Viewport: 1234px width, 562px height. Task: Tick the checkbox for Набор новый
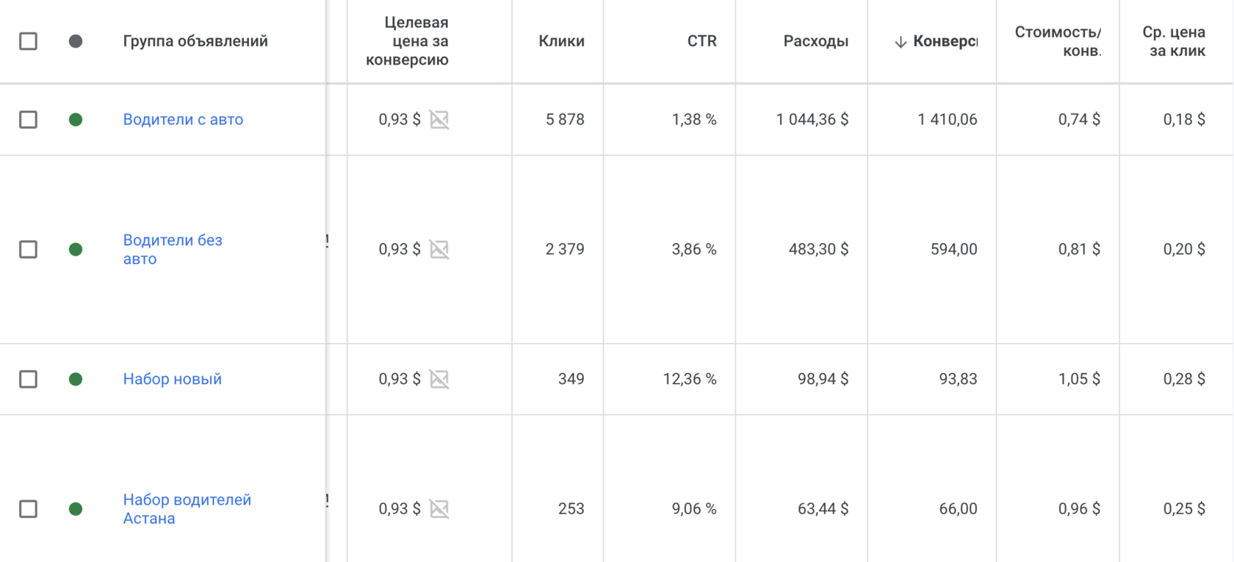29,379
